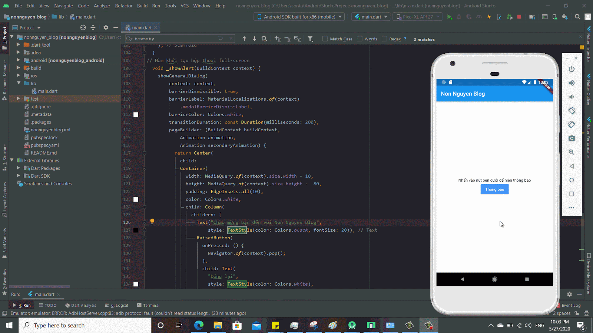Click black color swatch on line 127
The width and height of the screenshot is (593, 333).
tap(136, 230)
